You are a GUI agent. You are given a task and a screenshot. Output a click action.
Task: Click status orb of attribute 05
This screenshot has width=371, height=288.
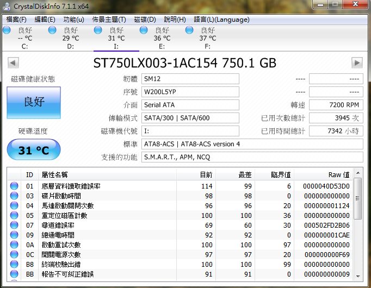14,216
